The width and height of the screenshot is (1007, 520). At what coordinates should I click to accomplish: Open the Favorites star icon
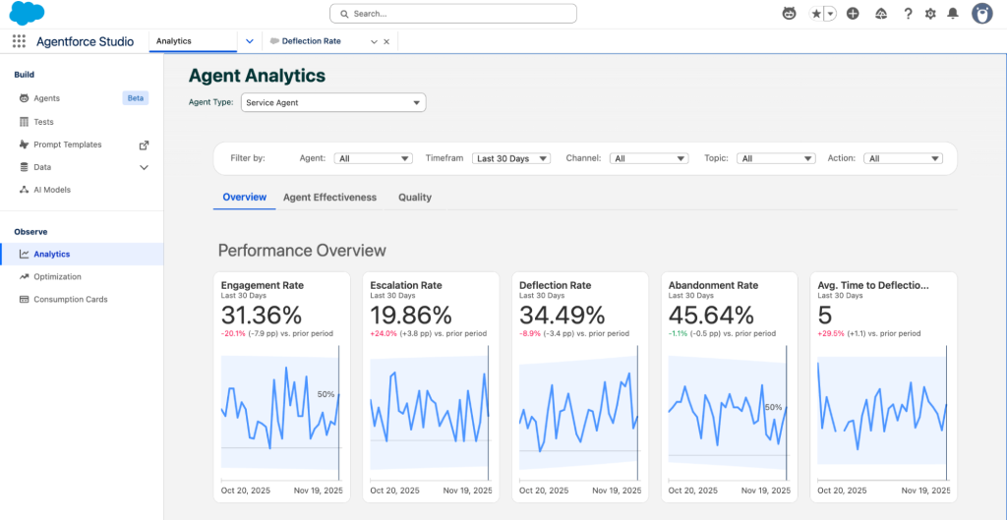816,14
